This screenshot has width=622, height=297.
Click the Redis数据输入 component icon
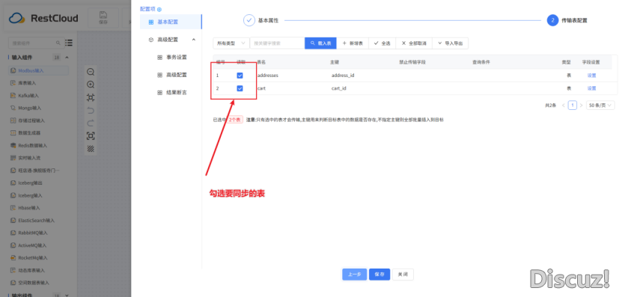[13, 146]
